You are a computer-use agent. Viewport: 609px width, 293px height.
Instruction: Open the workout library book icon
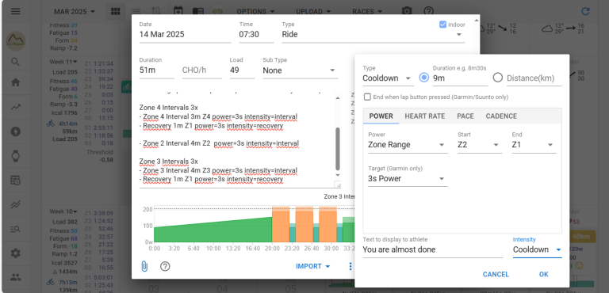(198, 11)
